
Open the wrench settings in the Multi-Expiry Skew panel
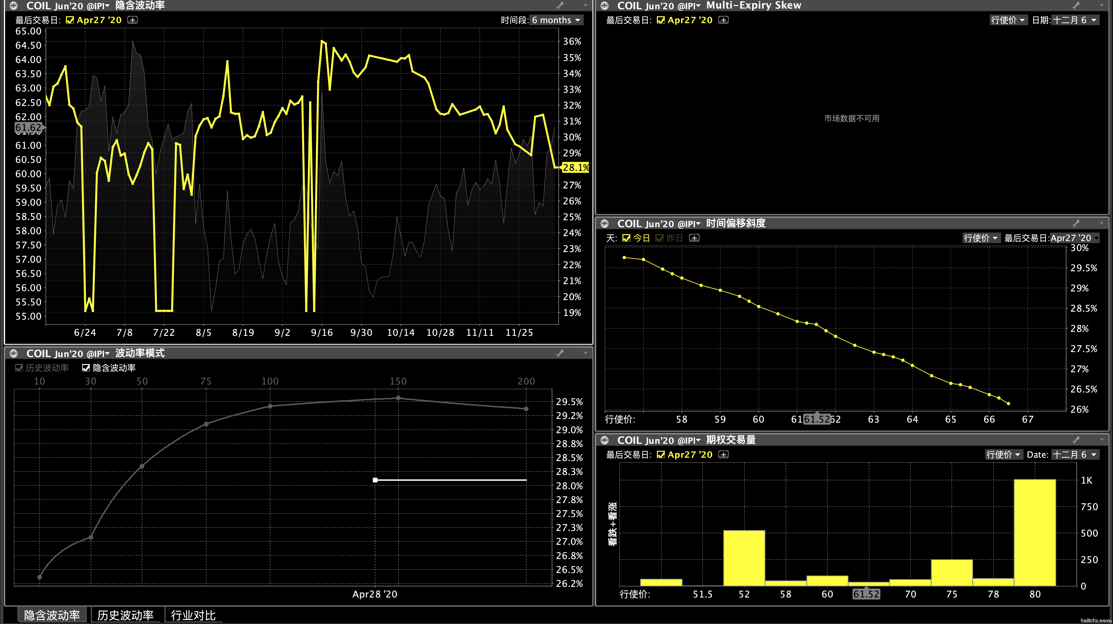[1076, 5]
